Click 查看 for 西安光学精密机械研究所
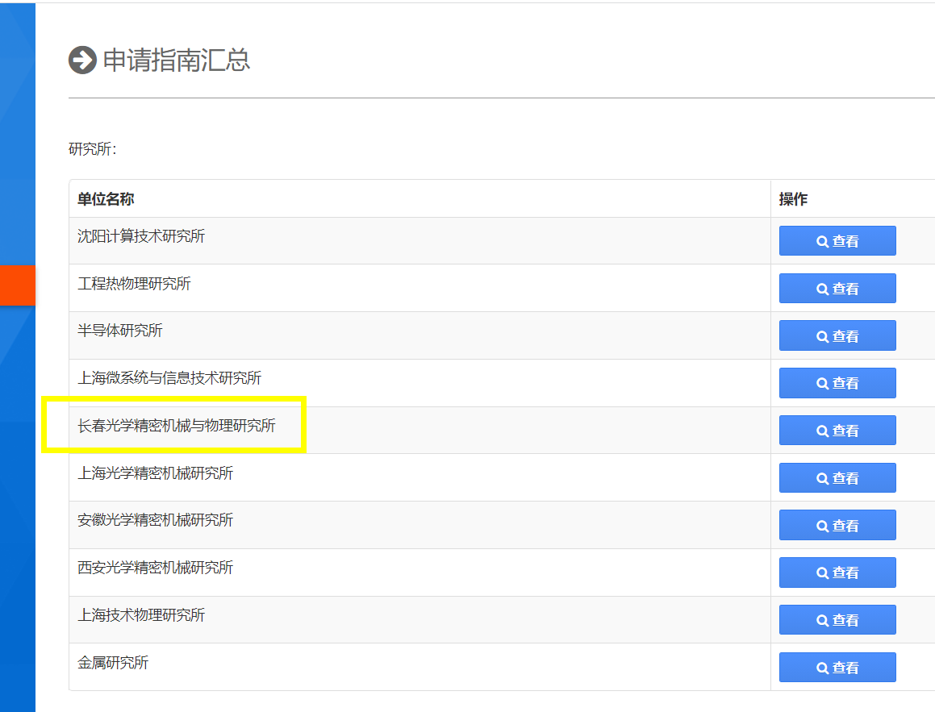The height and width of the screenshot is (712, 935). (837, 573)
